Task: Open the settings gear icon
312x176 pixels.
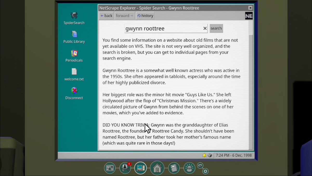Action: [x=205, y=171]
